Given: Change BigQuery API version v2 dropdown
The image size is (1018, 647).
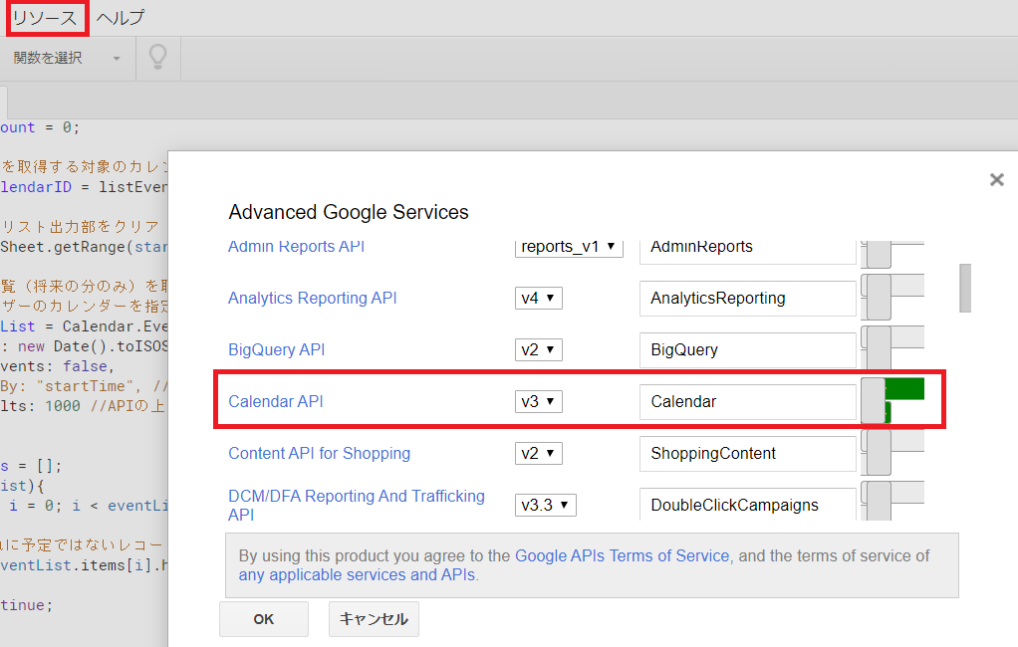Looking at the screenshot, I should pos(538,349).
